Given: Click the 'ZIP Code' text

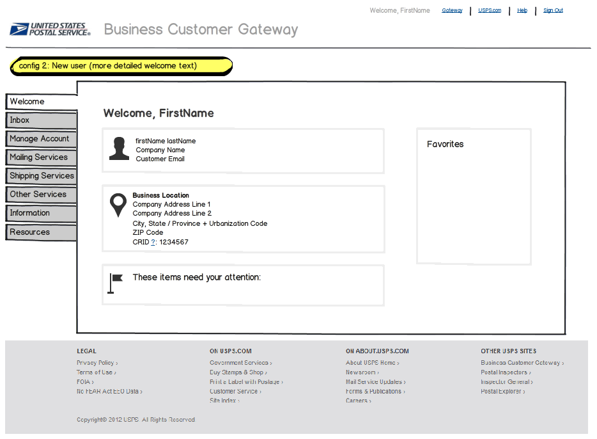Looking at the screenshot, I should pos(148,232).
